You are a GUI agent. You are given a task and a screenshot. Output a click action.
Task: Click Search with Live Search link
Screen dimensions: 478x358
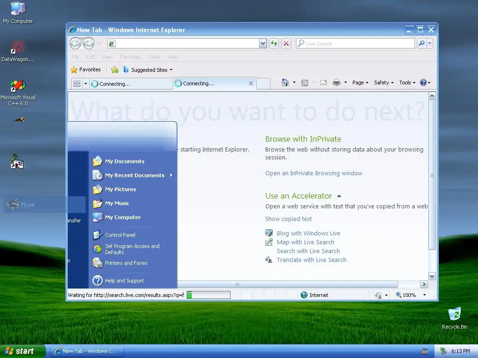308,251
